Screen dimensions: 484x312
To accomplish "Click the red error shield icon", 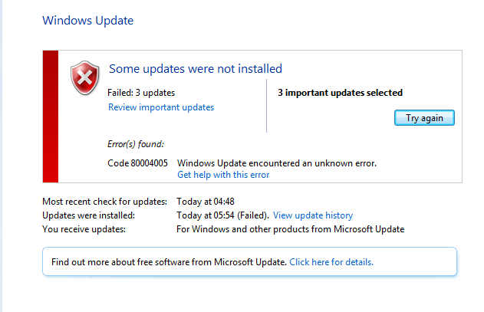I will click(85, 77).
